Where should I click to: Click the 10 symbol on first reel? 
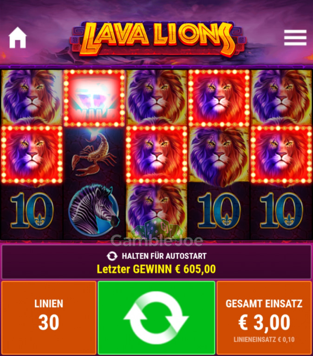coord(32,211)
